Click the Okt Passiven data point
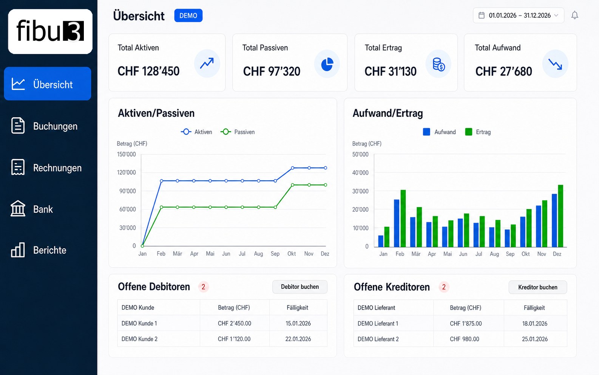The image size is (599, 375). 293,185
